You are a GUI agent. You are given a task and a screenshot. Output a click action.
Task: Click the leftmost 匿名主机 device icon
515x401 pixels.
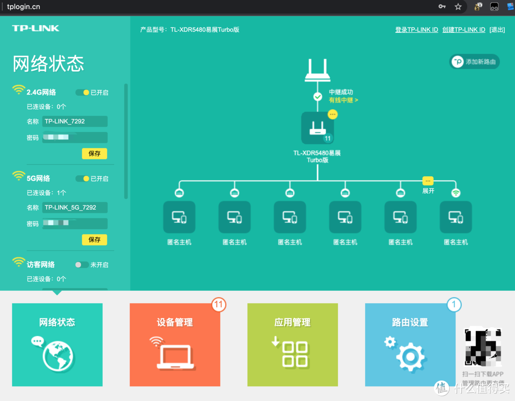tap(179, 217)
